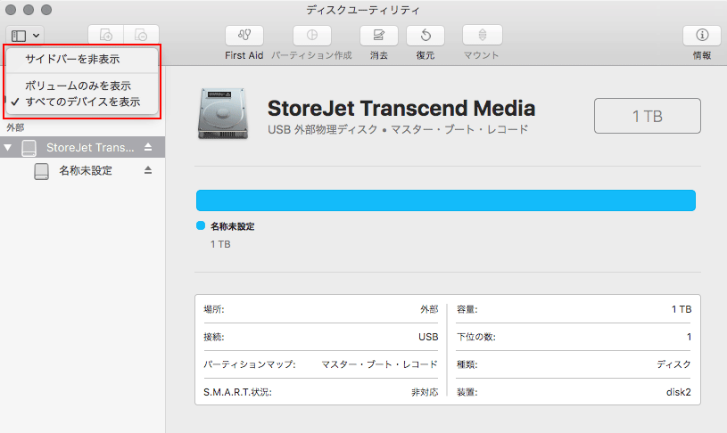Click the パーティションマップ value マスター・ブート・レコード
This screenshot has height=433, width=727.
pos(379,364)
